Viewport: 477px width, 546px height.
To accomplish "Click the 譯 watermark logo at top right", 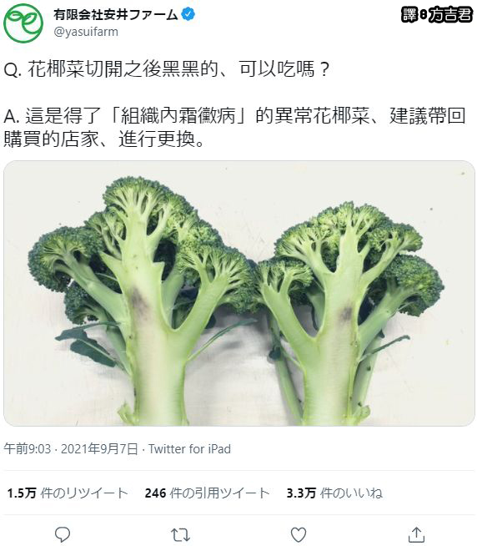I will (x=409, y=15).
